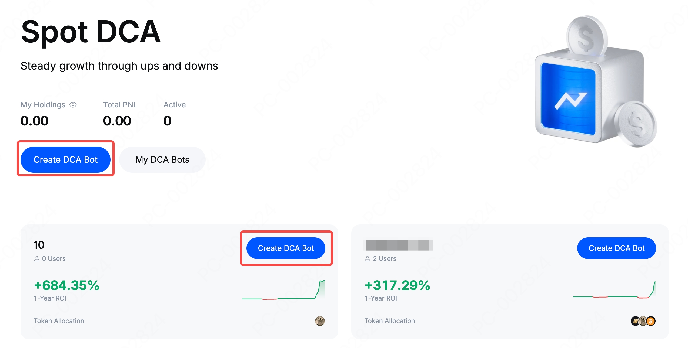Open My DCA Bots
The height and width of the screenshot is (348, 688).
pos(162,159)
